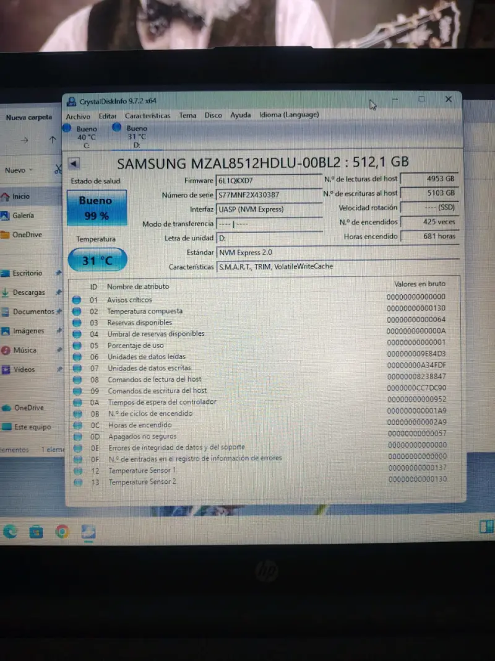This screenshot has width=495, height=661.
Task: Click status icon of Unidades de datos escritas
Action: tap(77, 369)
